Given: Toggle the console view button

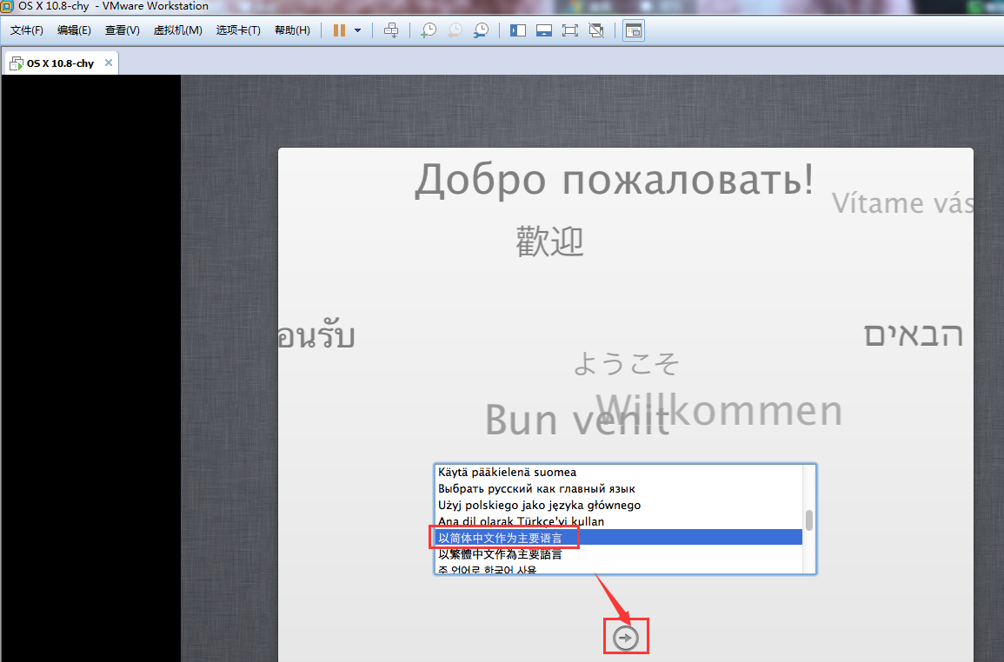Looking at the screenshot, I should point(634,30).
